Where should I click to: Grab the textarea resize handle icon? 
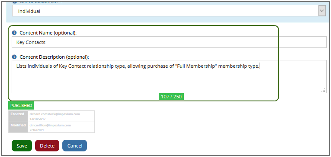click(x=323, y=90)
